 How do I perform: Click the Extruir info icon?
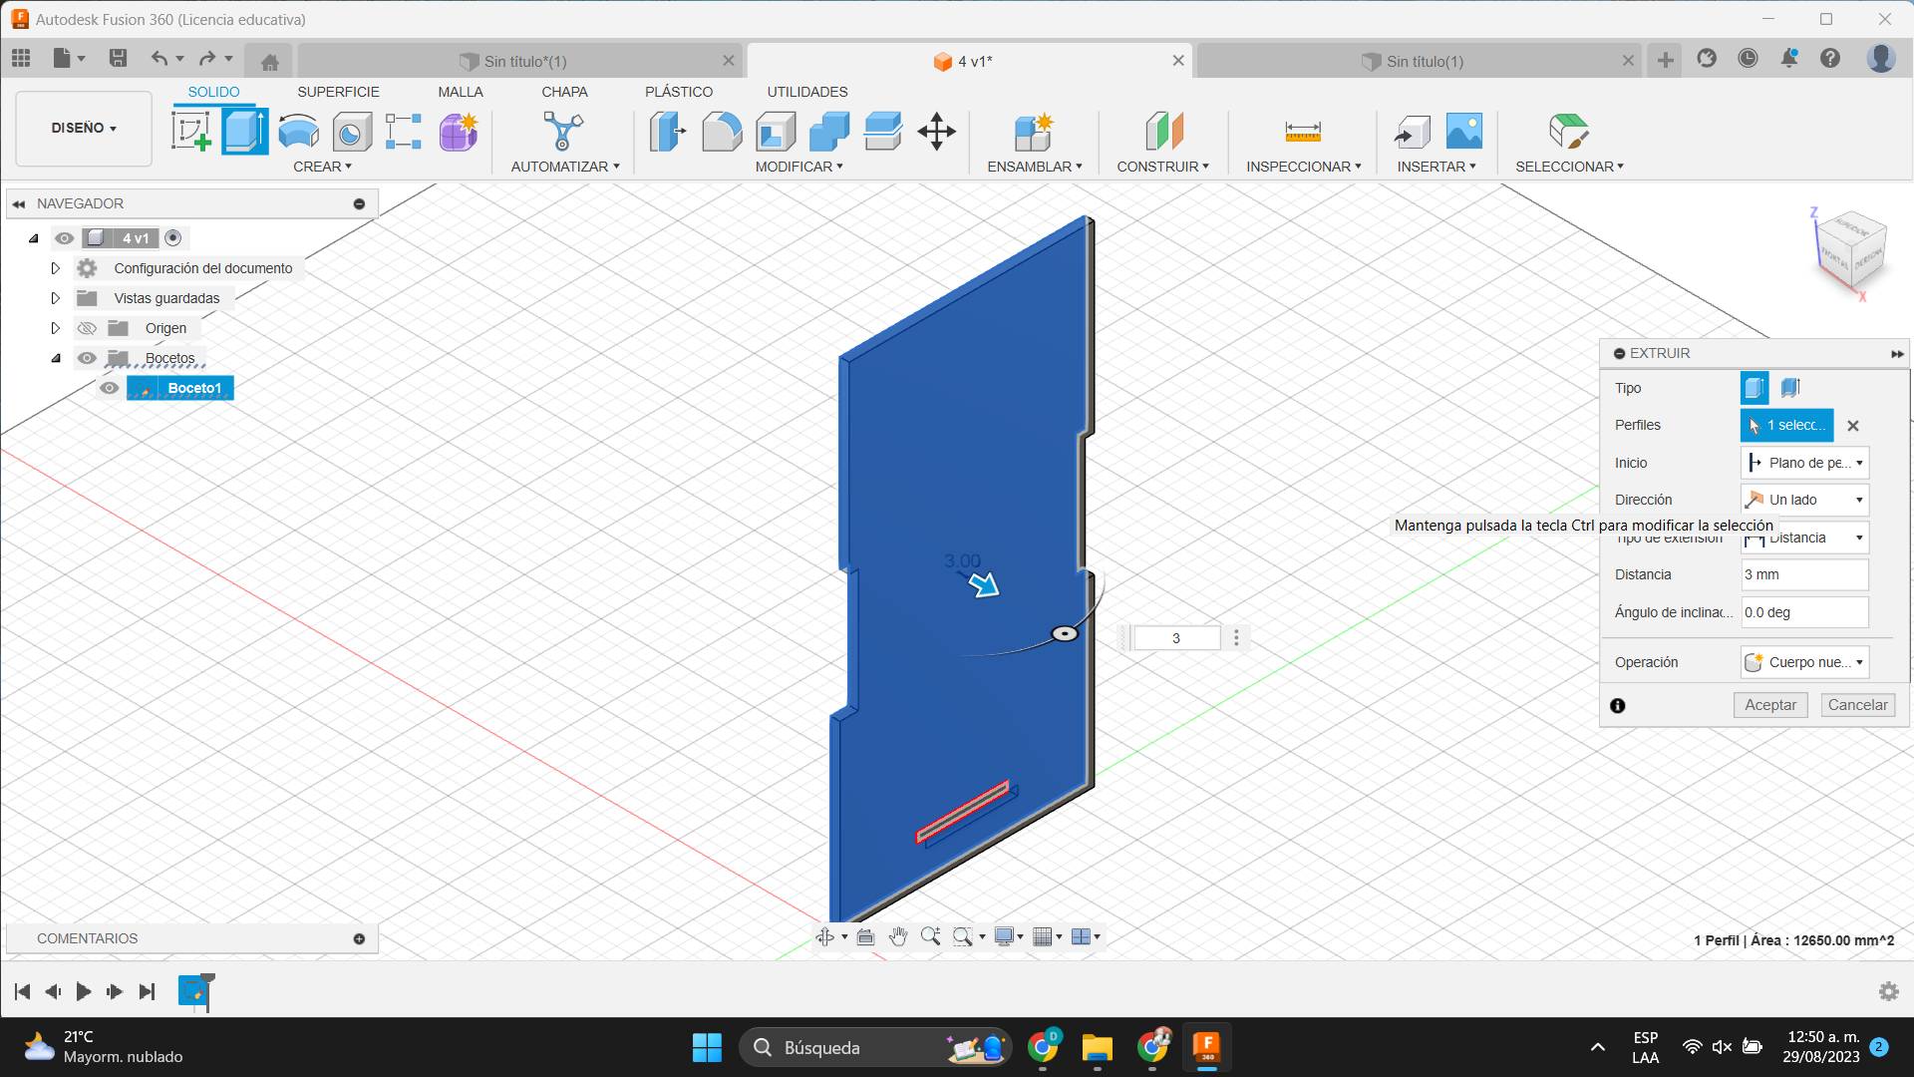point(1618,706)
